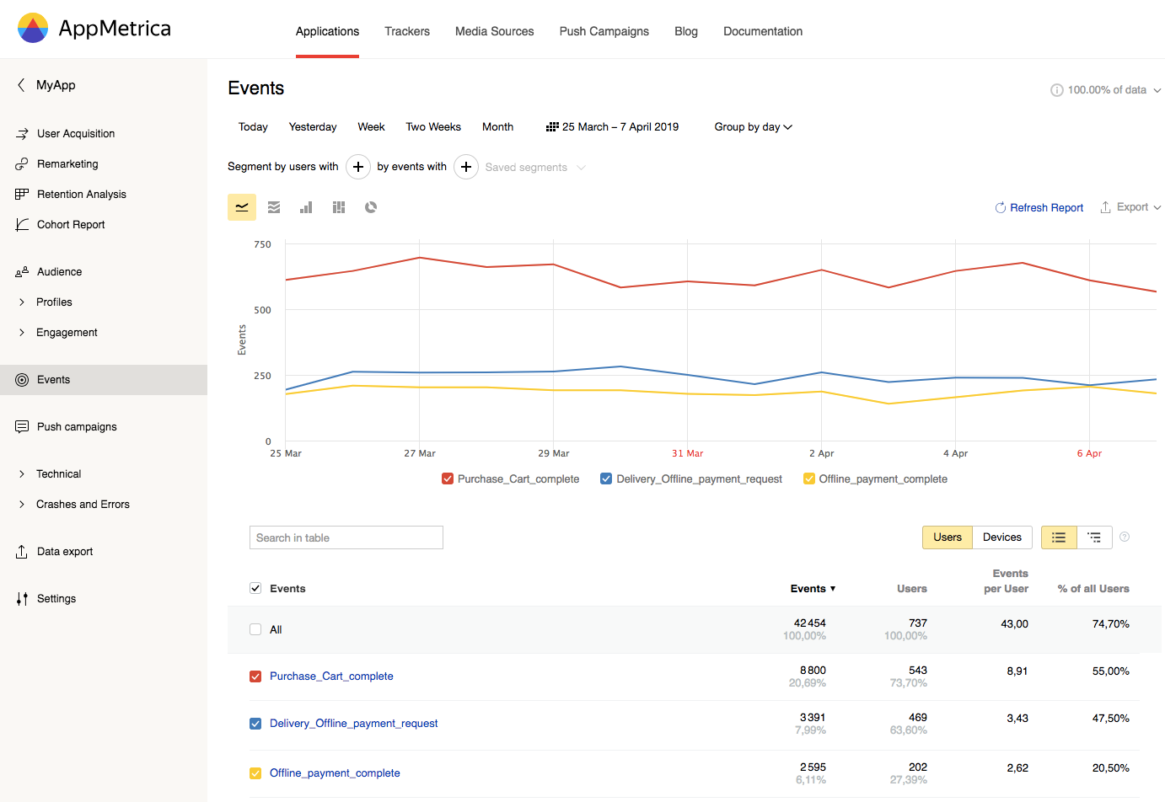Open the Trackers tab

[407, 31]
